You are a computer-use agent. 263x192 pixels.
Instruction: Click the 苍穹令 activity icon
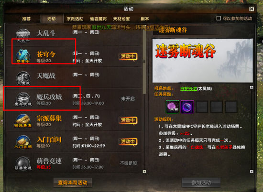[23, 56]
